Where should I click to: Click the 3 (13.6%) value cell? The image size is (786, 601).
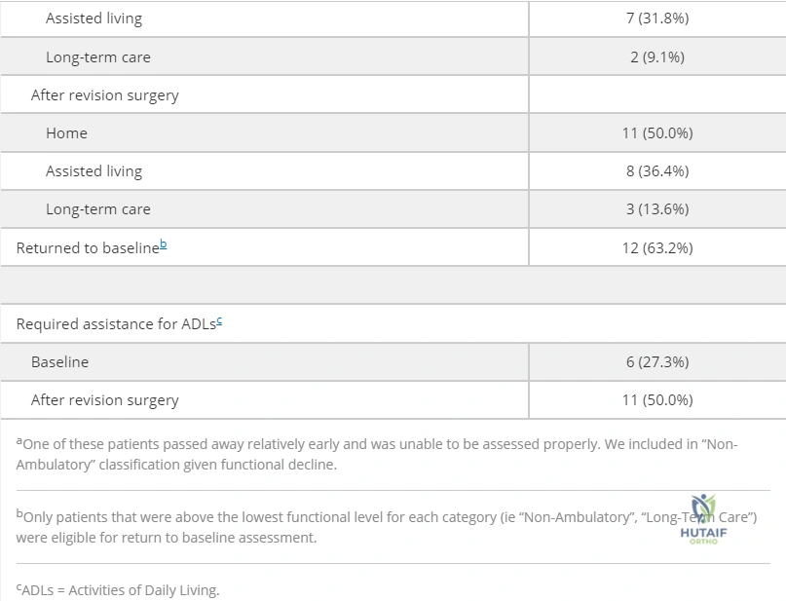657,209
